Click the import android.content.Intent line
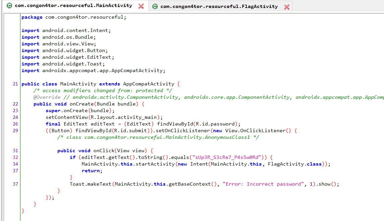 [66, 30]
